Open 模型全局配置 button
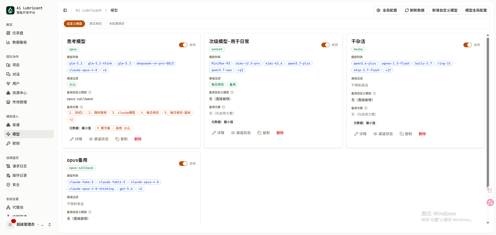The height and width of the screenshot is (235, 496). (x=476, y=10)
